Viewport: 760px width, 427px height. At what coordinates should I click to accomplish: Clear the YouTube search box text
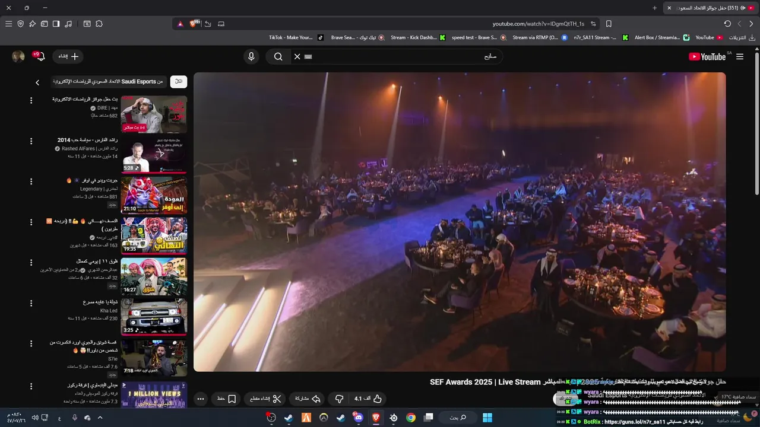297,56
